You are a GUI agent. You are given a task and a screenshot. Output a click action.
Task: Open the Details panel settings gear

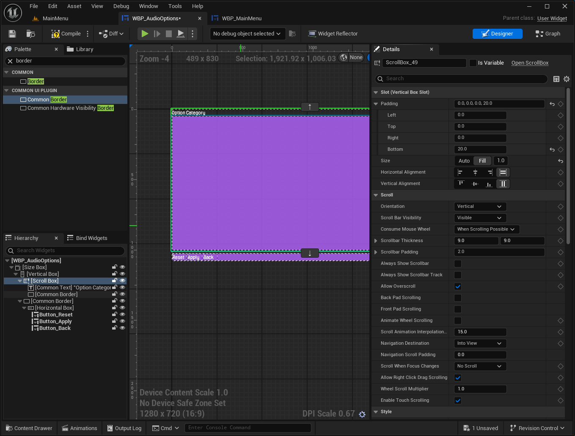567,79
